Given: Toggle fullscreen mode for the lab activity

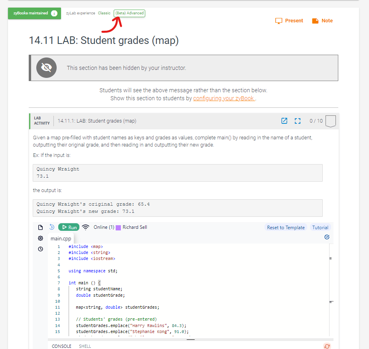Looking at the screenshot, I should (x=298, y=121).
